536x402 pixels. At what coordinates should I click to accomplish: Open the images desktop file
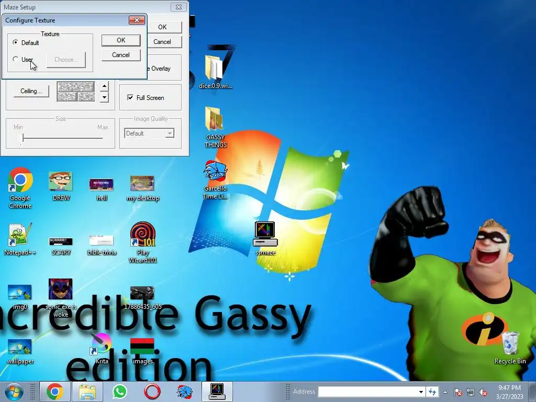tap(142, 351)
